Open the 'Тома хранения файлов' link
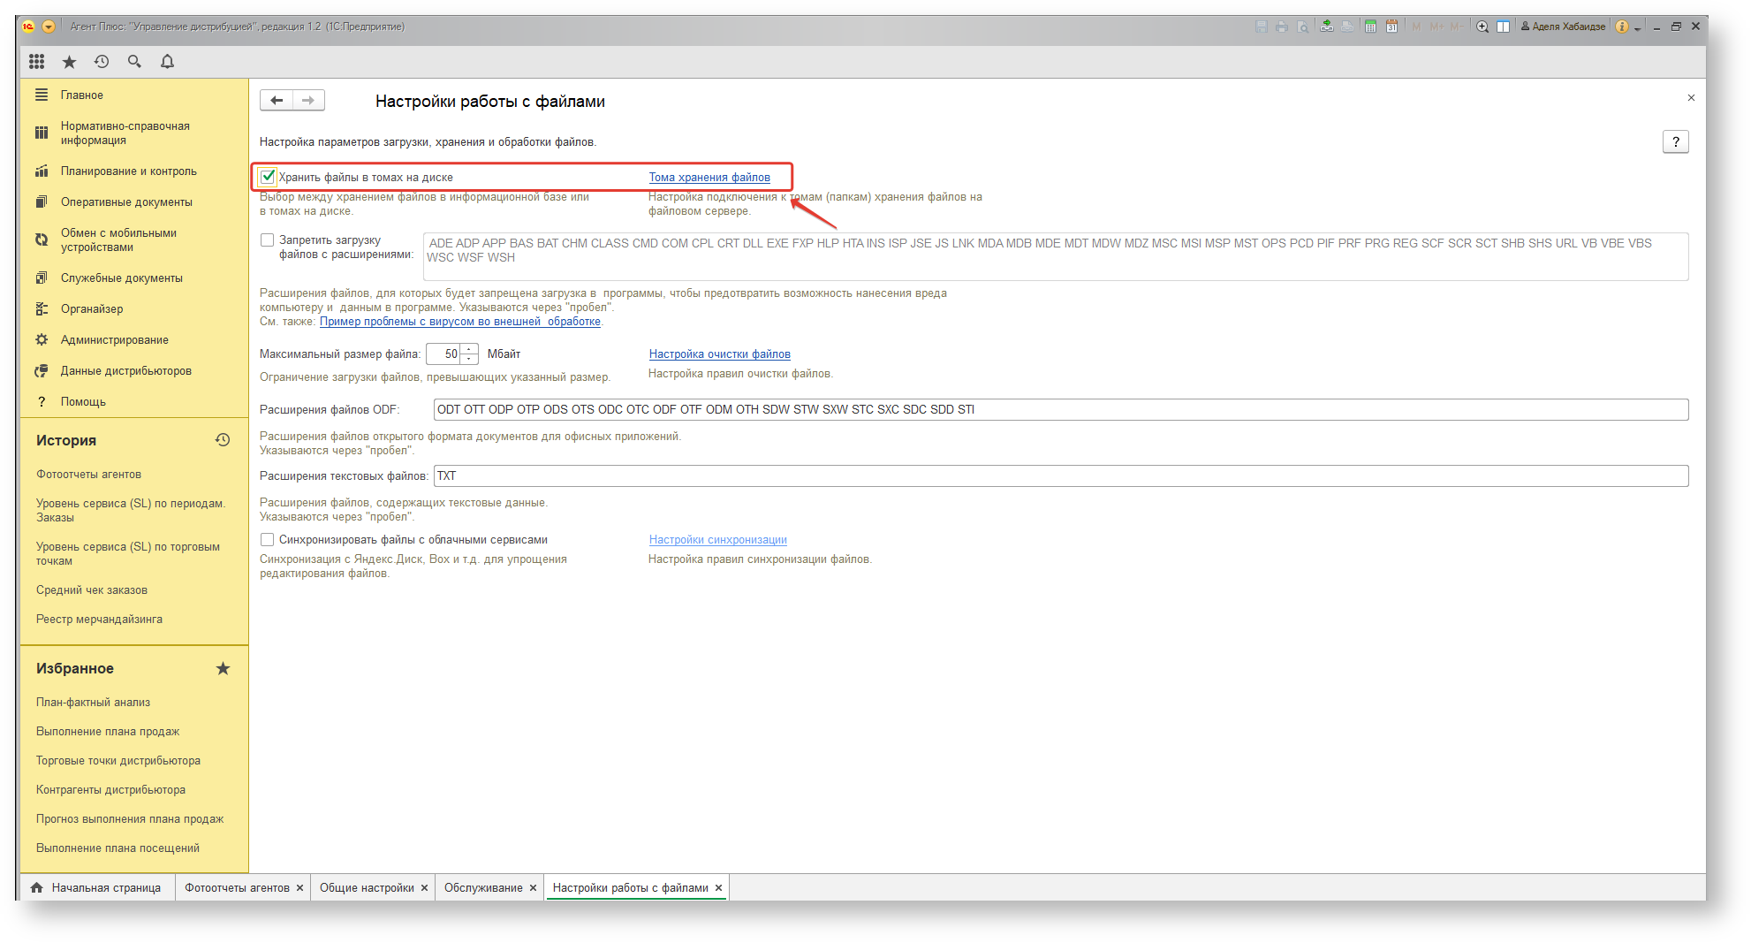 (x=709, y=178)
